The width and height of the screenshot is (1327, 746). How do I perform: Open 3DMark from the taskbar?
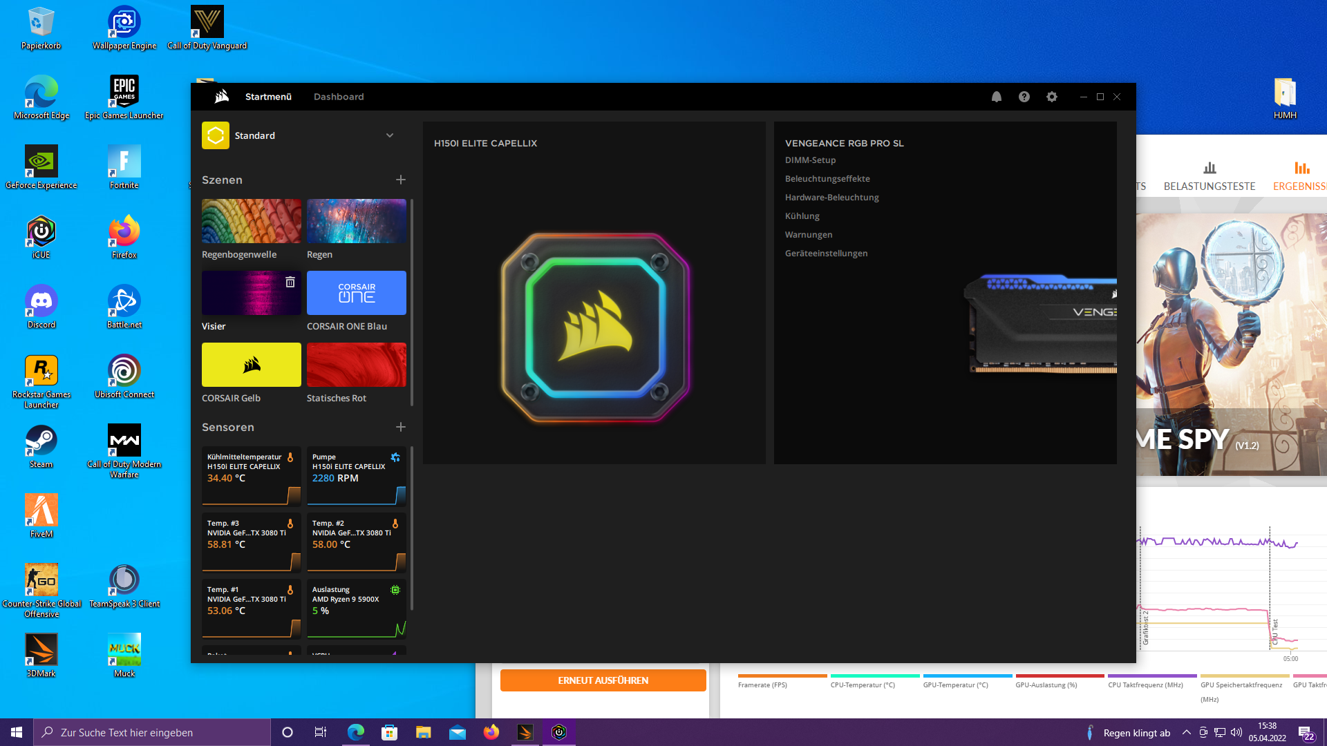[525, 732]
